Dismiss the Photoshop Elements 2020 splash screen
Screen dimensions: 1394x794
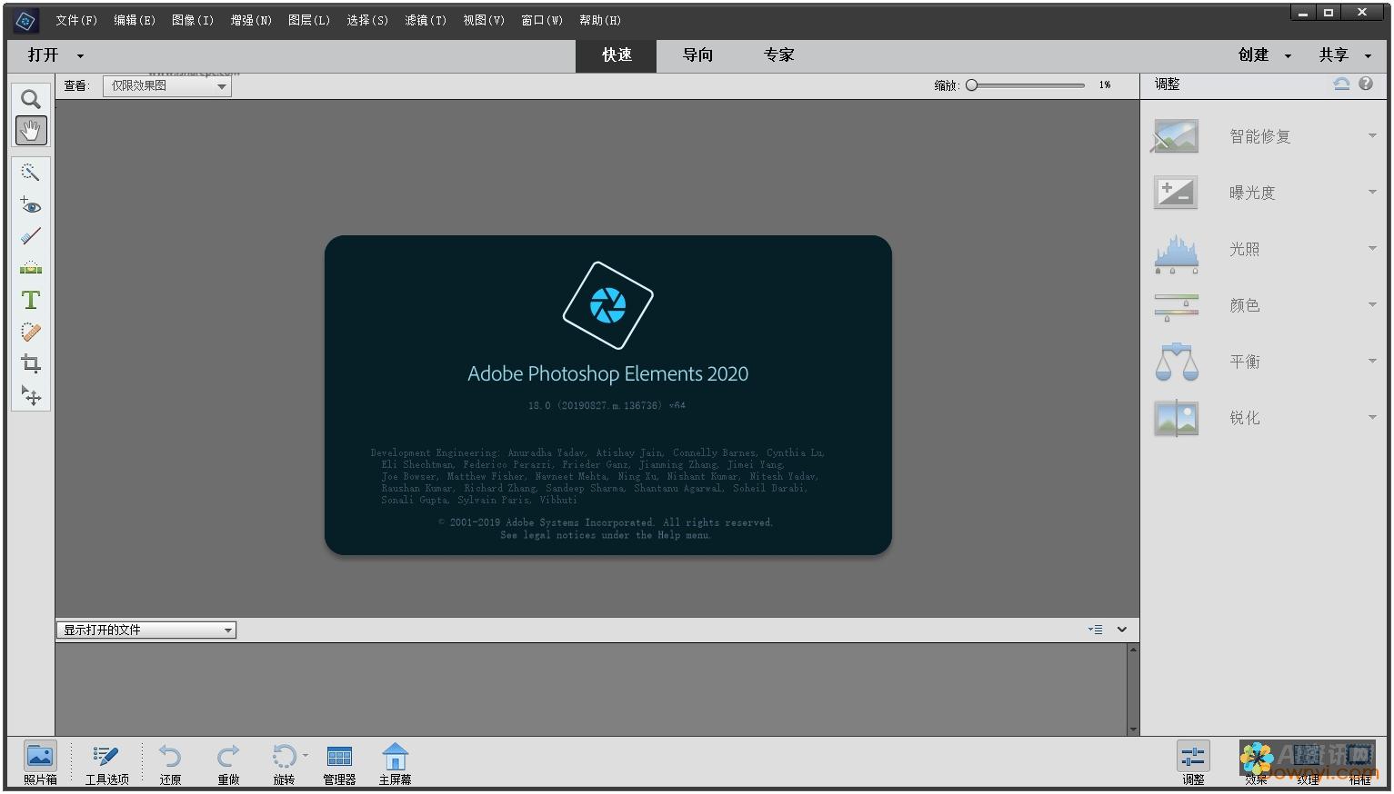coord(608,395)
